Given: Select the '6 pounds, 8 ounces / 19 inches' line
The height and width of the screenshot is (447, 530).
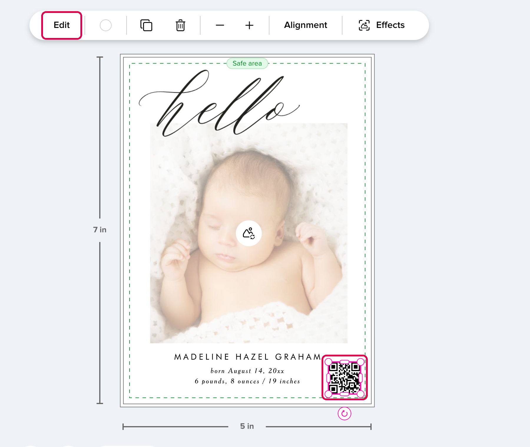Looking at the screenshot, I should pyautogui.click(x=247, y=381).
